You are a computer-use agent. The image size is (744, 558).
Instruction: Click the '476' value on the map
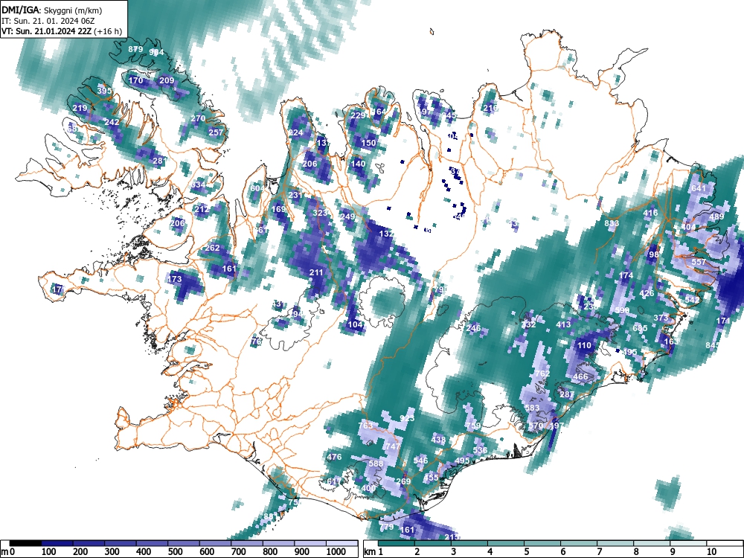(x=334, y=457)
